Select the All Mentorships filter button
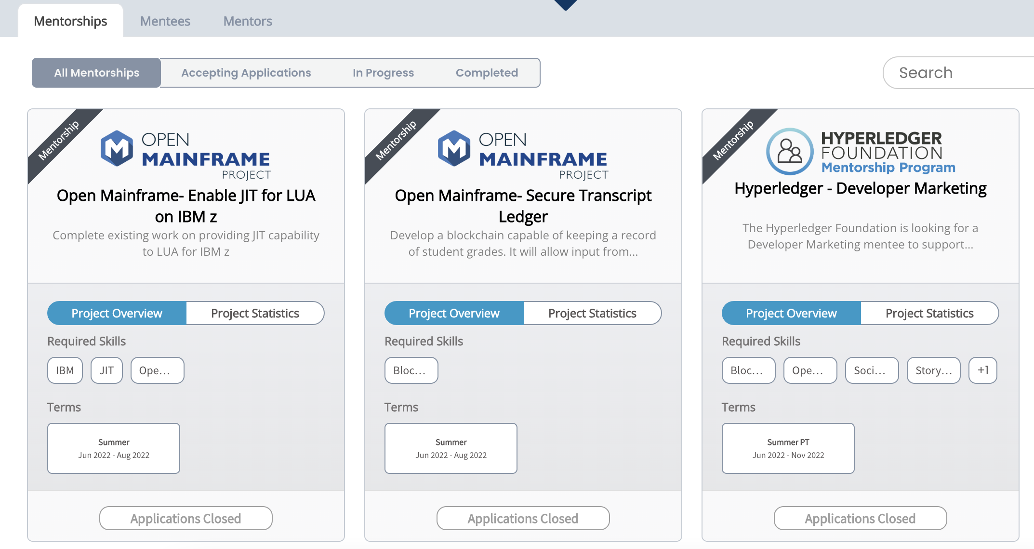1034x549 pixels. coord(96,72)
